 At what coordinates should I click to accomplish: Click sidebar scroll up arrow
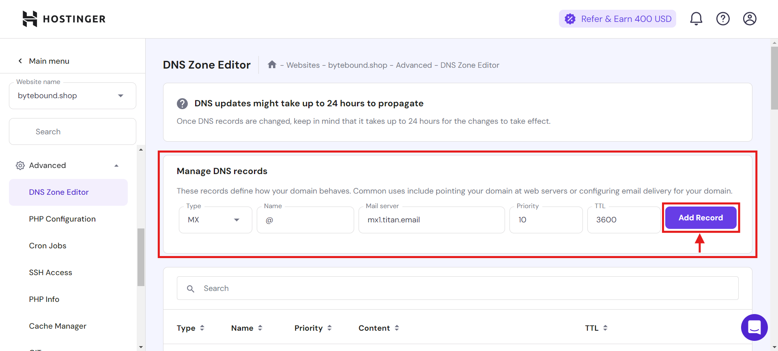(141, 150)
